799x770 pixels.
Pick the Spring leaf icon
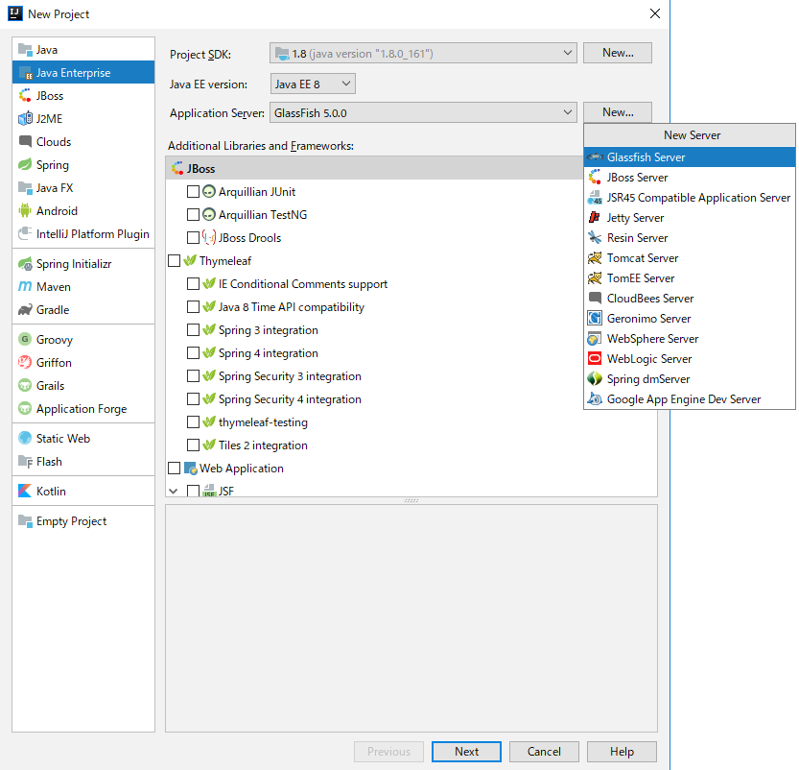click(x=25, y=165)
